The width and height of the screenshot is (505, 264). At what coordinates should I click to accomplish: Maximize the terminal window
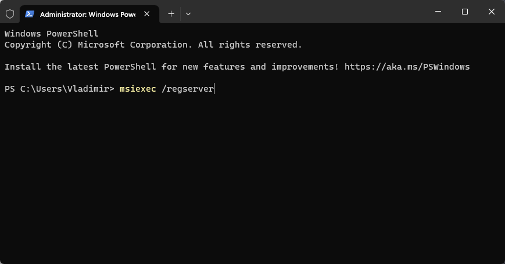(x=465, y=12)
